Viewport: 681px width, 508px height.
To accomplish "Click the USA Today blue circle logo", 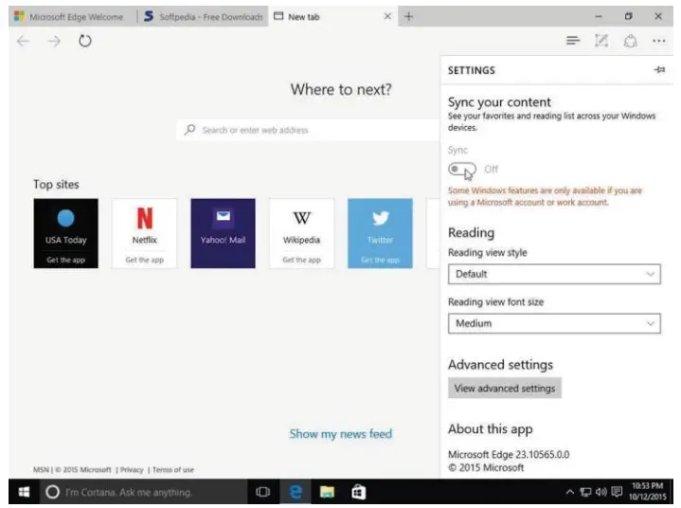I will point(66,218).
